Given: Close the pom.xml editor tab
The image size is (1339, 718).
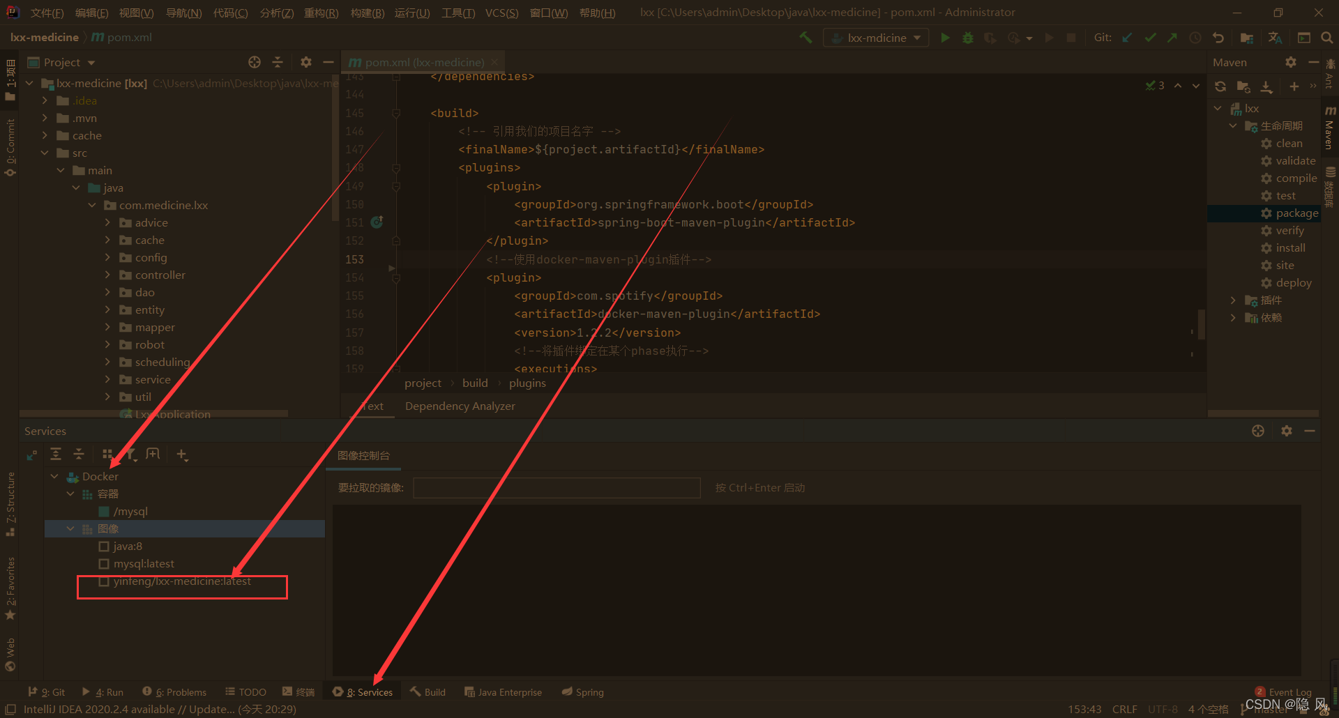Looking at the screenshot, I should [x=494, y=62].
